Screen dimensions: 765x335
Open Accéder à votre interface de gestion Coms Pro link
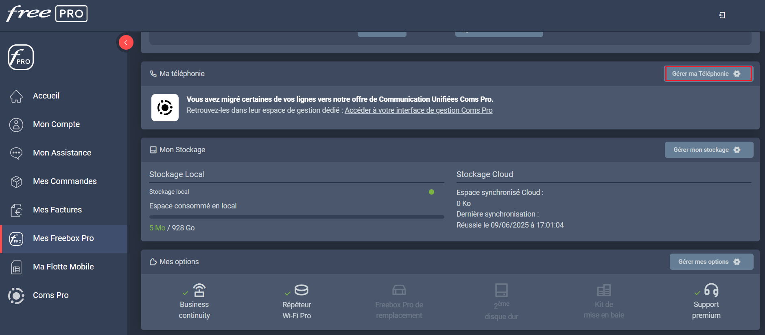pyautogui.click(x=419, y=110)
